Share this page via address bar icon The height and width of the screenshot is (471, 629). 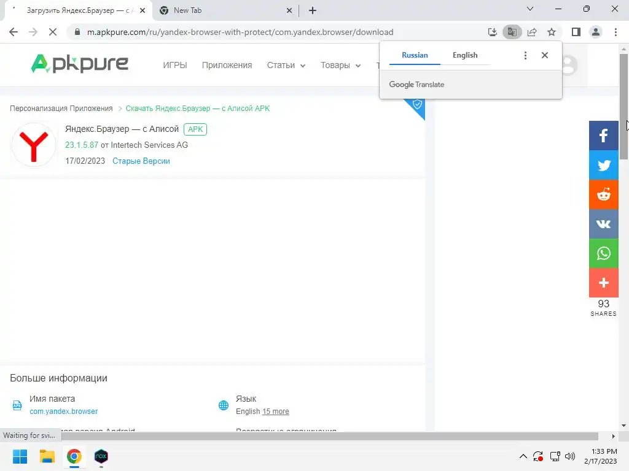(532, 32)
